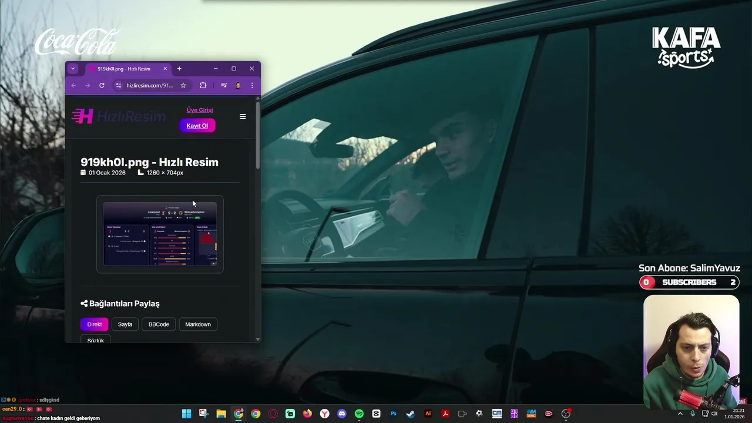Open CapCut from the taskbar
Image resolution: width=752 pixels, height=423 pixels.
(376, 414)
